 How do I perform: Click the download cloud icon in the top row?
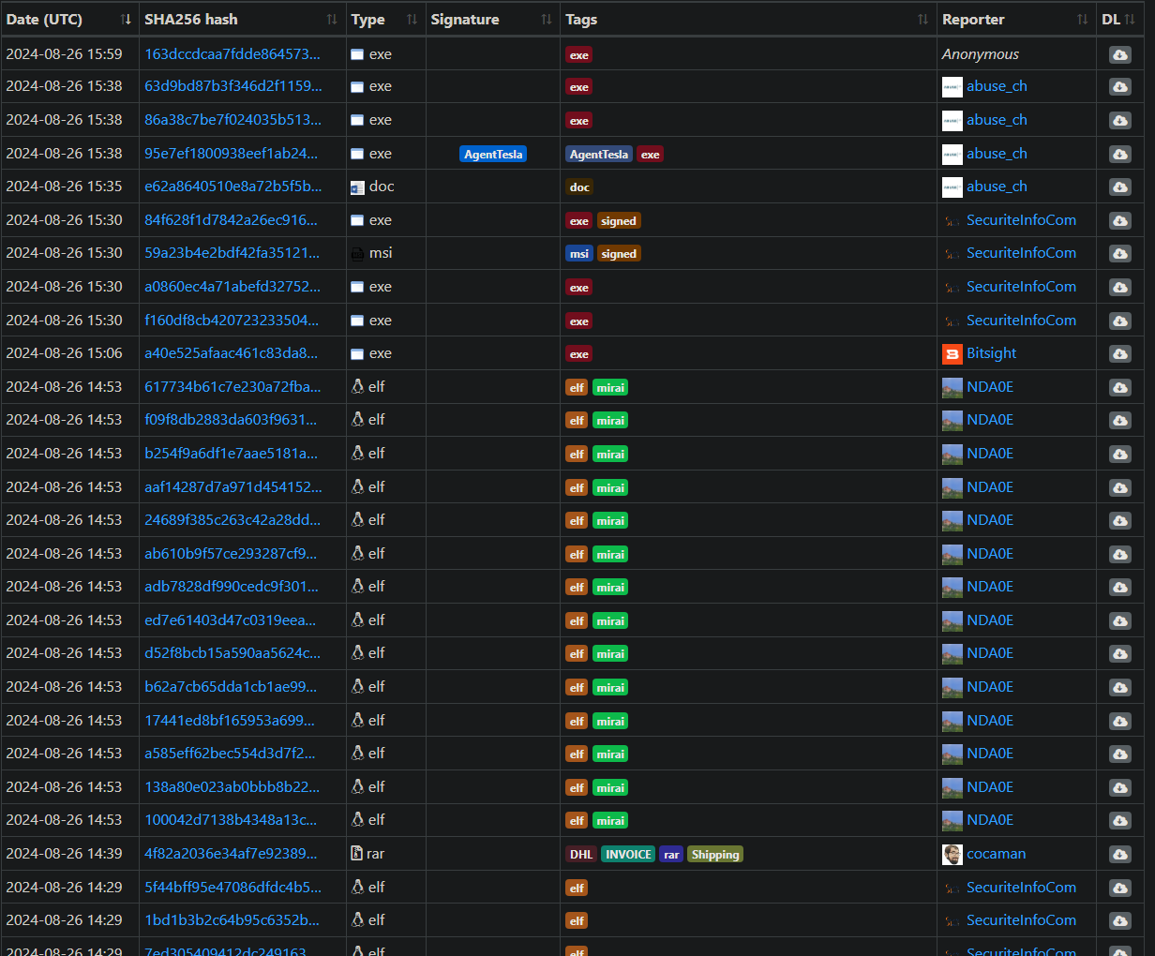[x=1119, y=54]
